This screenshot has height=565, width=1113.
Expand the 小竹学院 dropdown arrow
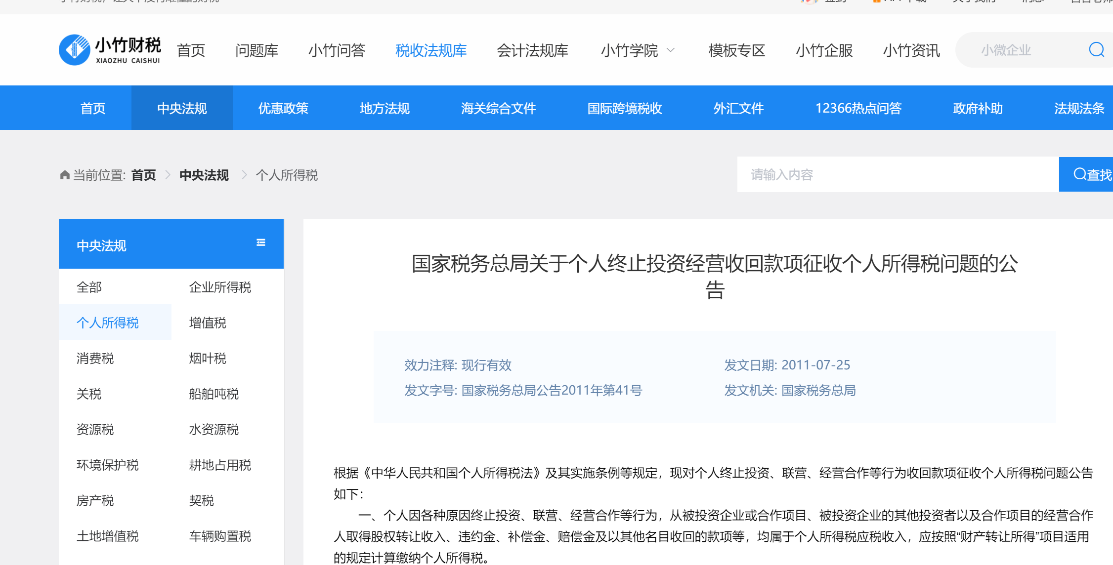click(x=671, y=50)
